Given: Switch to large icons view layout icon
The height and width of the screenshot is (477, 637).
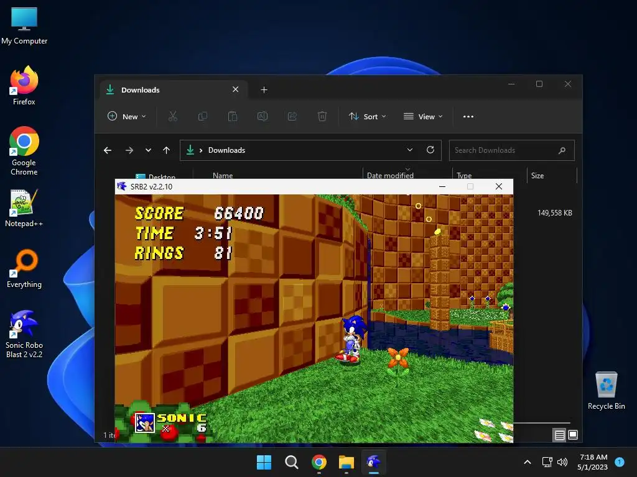Looking at the screenshot, I should [x=573, y=435].
